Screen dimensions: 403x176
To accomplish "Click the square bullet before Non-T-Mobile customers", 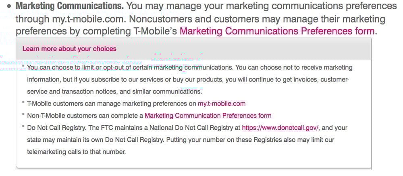I will tap(23, 114).
